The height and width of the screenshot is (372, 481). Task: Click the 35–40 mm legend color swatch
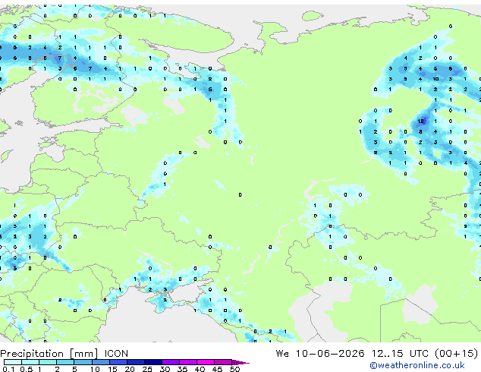pyautogui.click(x=188, y=362)
